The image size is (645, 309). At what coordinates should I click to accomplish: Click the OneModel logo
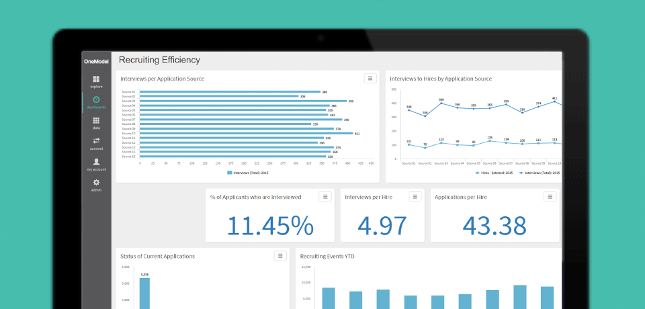click(96, 61)
